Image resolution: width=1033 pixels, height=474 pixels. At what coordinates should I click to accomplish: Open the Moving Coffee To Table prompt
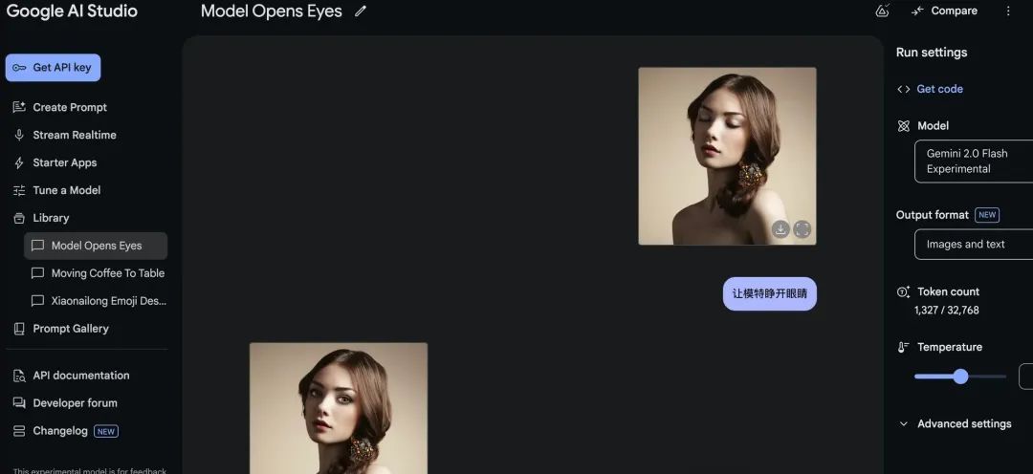point(107,273)
